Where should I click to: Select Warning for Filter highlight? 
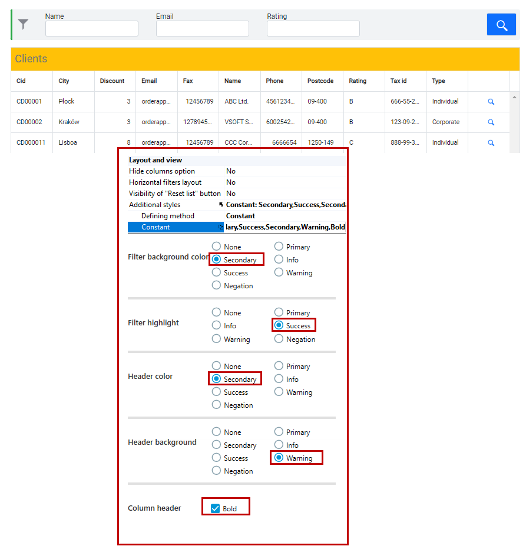click(216, 339)
